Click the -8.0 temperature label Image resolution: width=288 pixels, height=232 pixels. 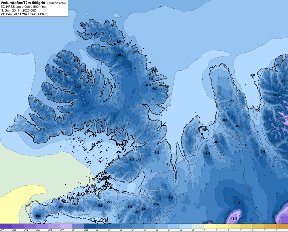pyautogui.click(x=129, y=207)
